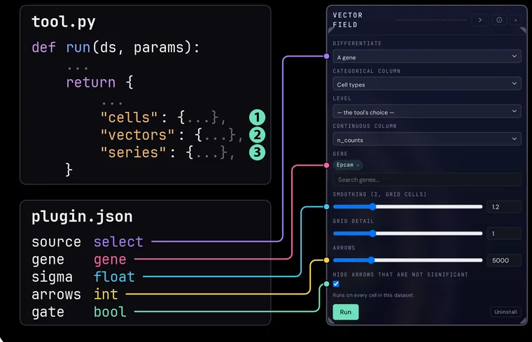Click the Smoothing slider handle
Screen dimensions: 532x342
click(372, 206)
